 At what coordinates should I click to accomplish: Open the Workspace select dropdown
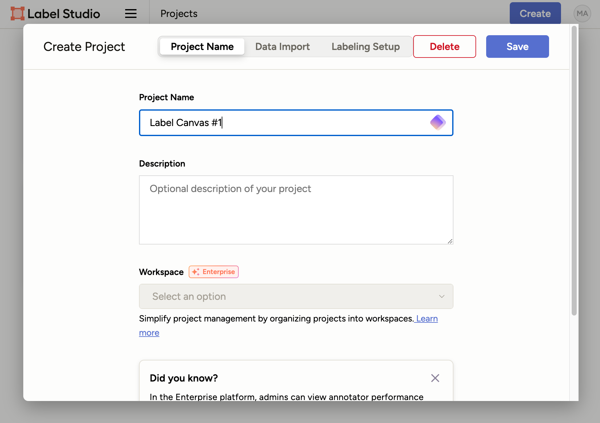296,296
